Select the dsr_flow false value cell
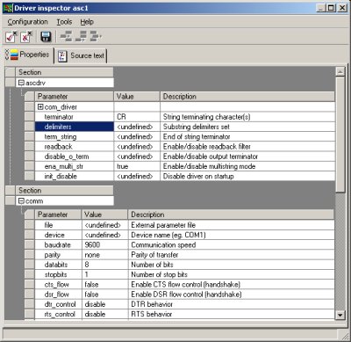The image size is (351, 342). [x=104, y=295]
